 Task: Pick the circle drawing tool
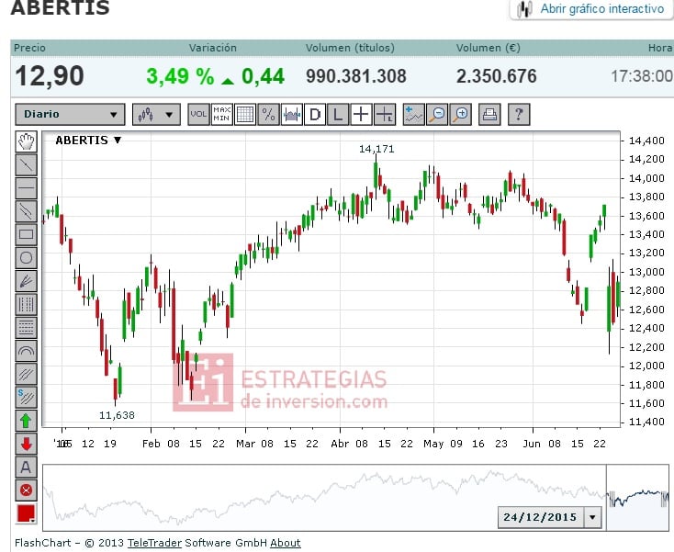[27, 258]
